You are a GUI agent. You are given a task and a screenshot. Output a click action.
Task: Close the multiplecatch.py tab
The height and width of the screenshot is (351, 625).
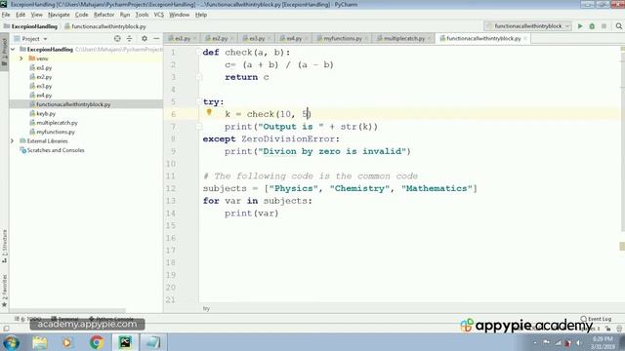tap(430, 39)
